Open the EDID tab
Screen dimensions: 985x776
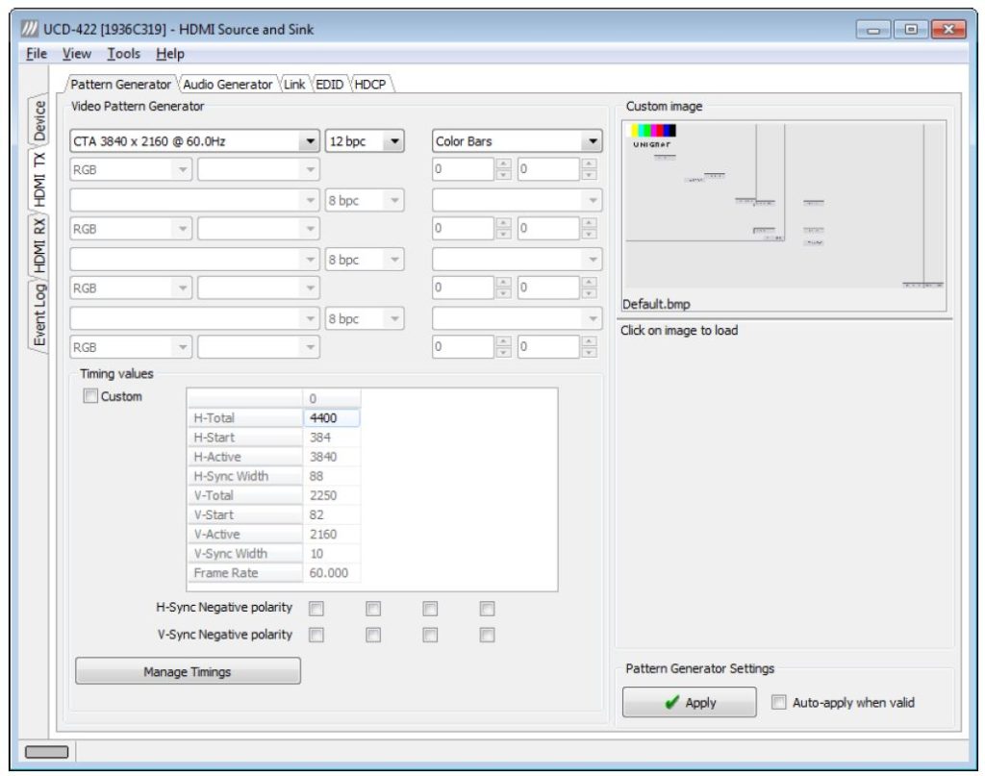(x=330, y=84)
